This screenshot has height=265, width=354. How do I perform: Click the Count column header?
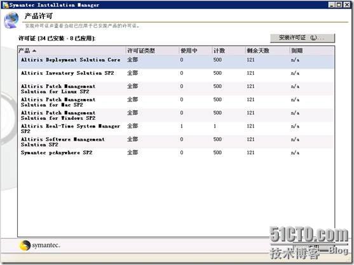click(x=228, y=51)
